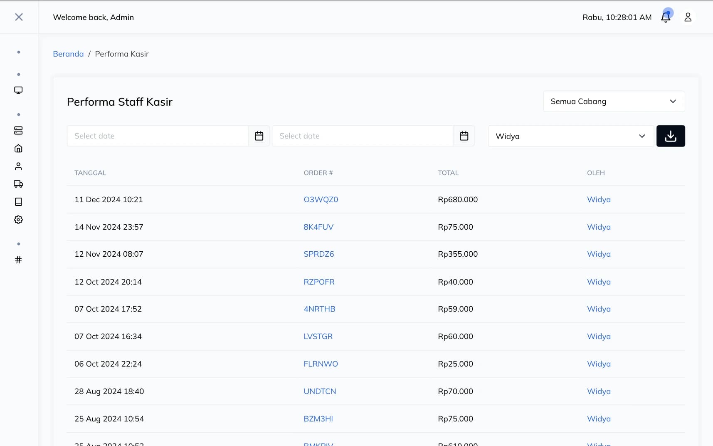Open the user profile icon
713x446 pixels.
[x=688, y=17]
